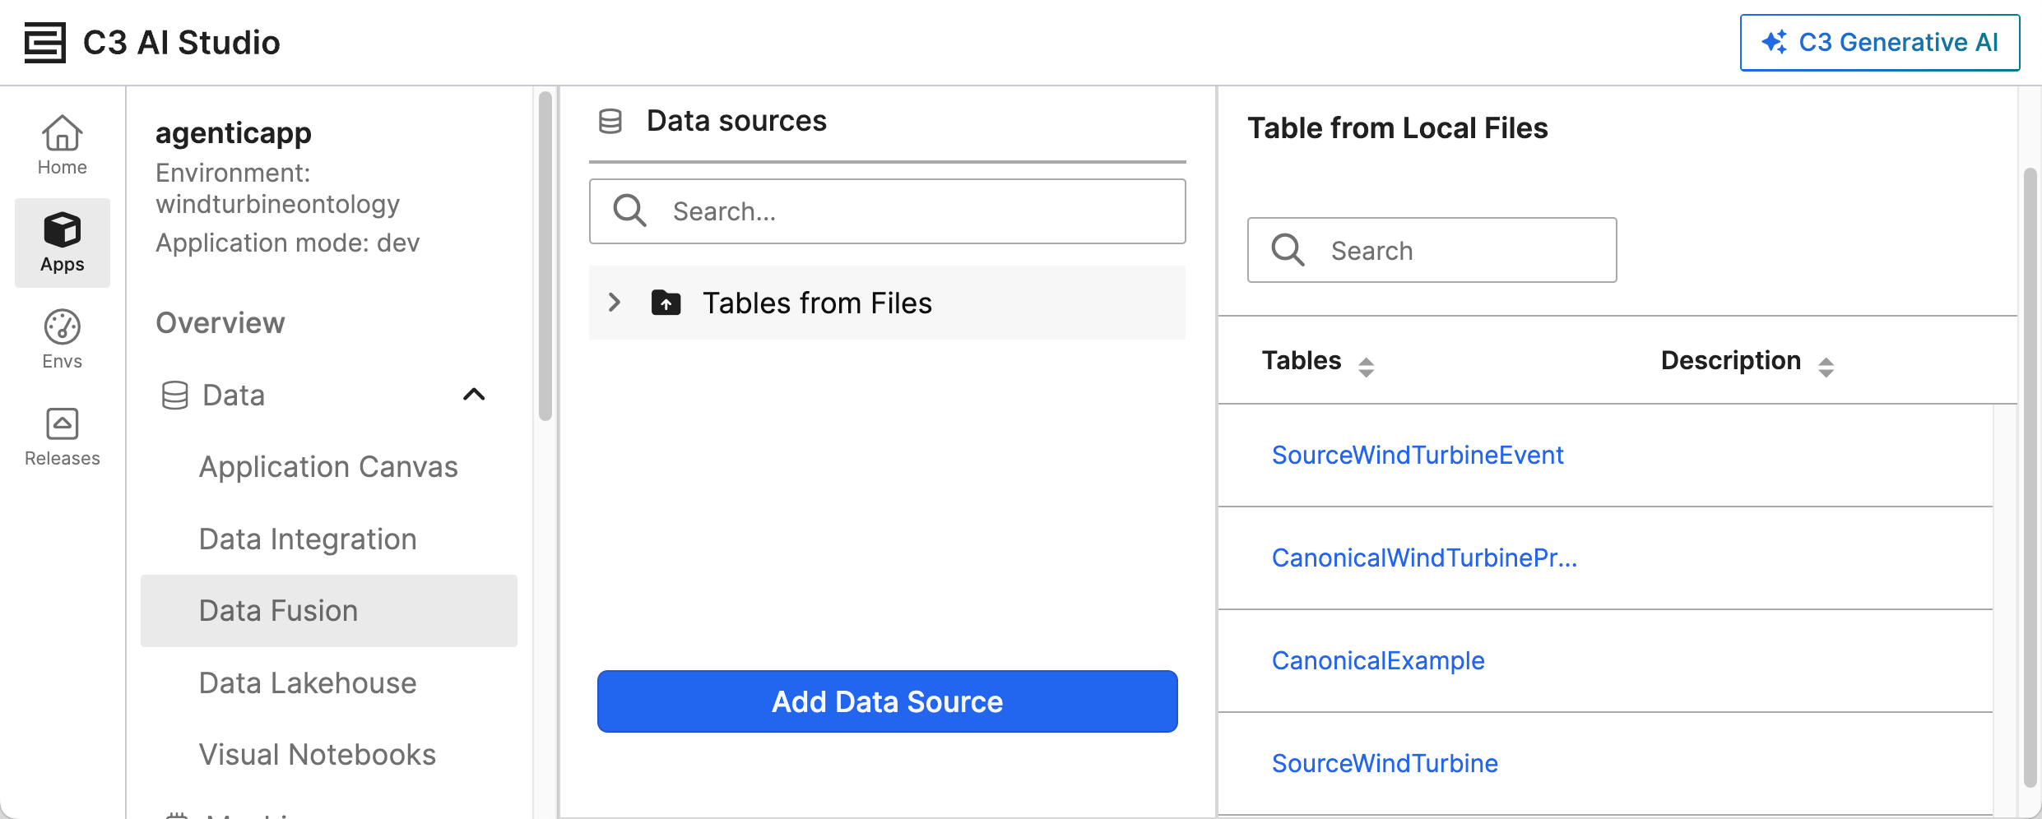Select Data Lakehouse in navigation
2042x819 pixels.
308,683
